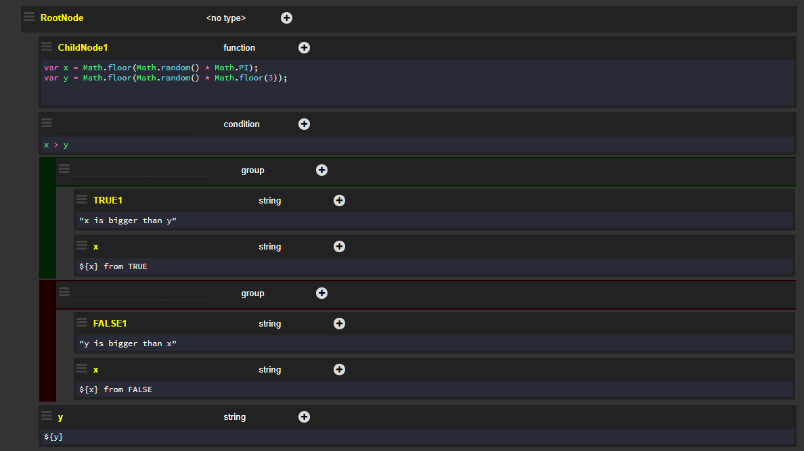The image size is (804, 451).
Task: Click plus icon of x from TRUE node
Action: (x=339, y=247)
